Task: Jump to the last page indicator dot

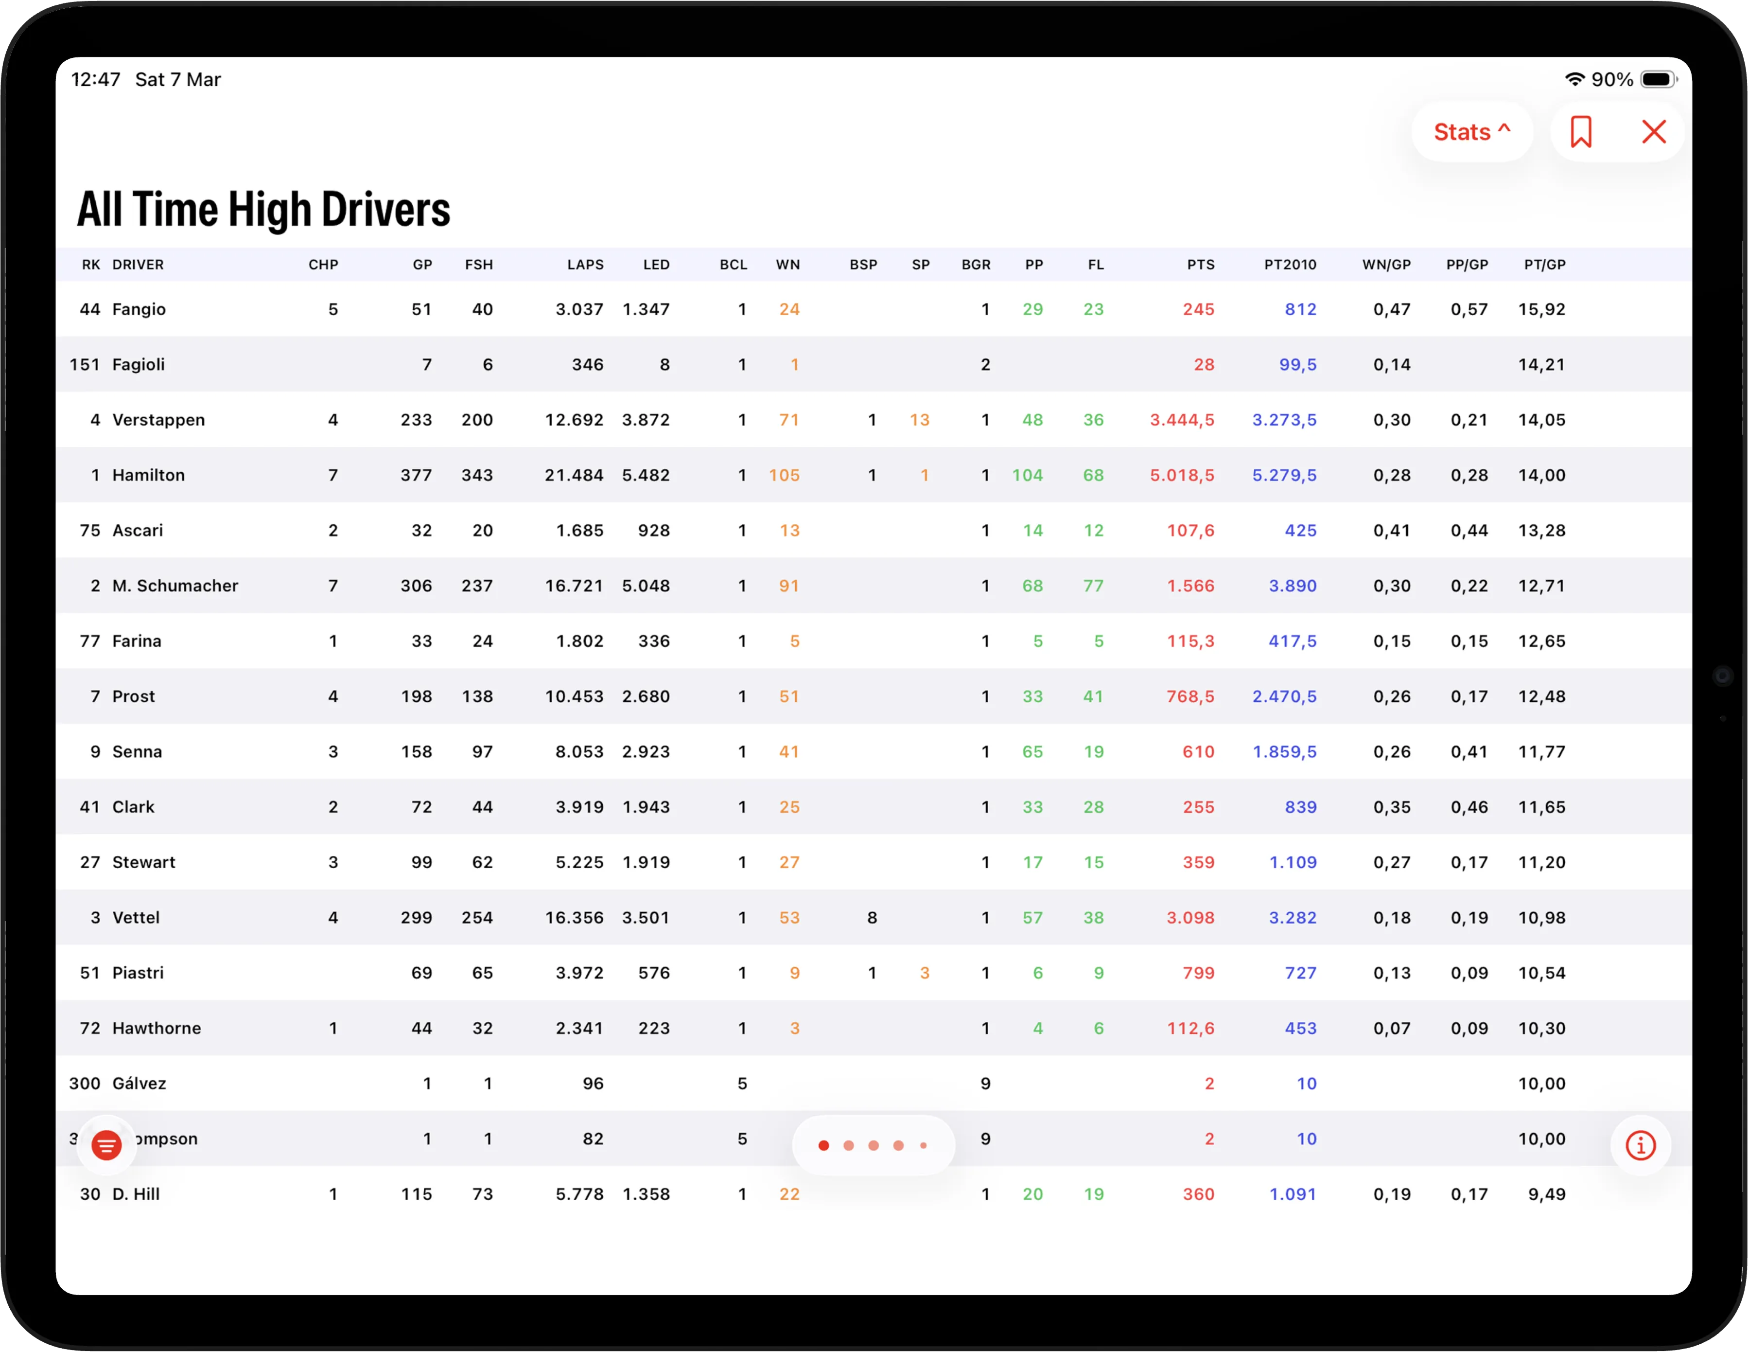Action: (924, 1145)
